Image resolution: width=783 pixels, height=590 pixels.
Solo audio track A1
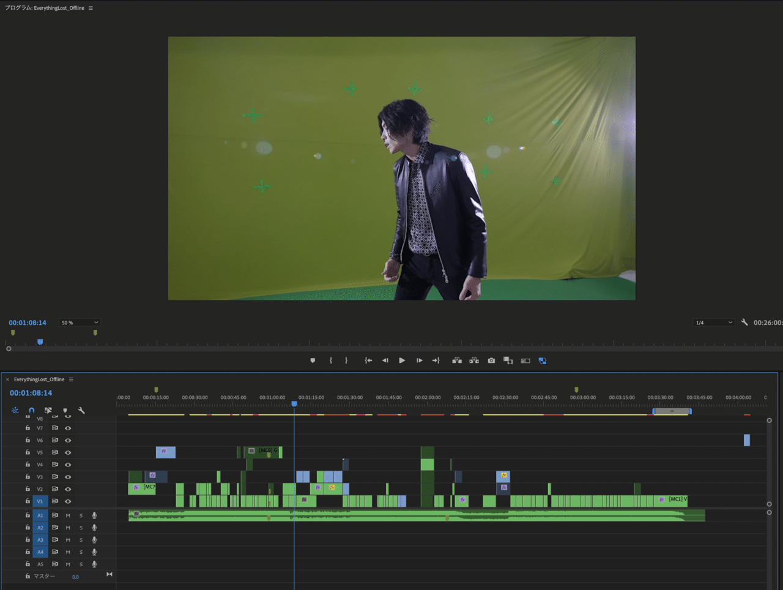tap(81, 515)
